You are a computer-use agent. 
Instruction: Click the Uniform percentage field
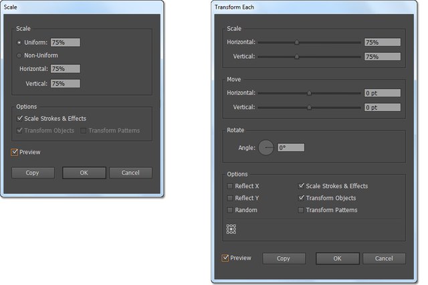66,42
